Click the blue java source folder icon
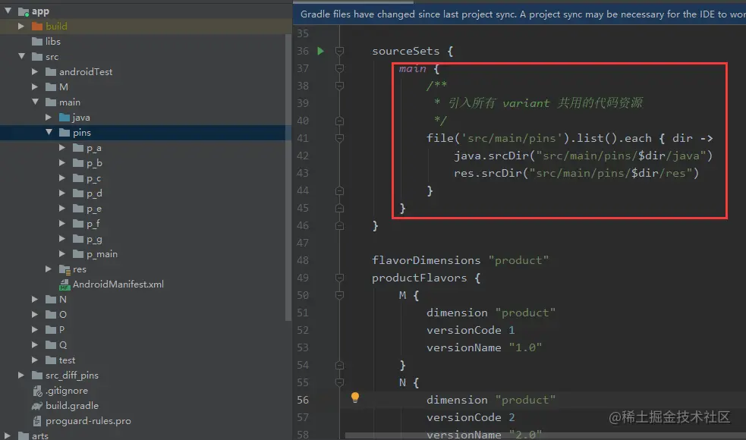 click(65, 118)
